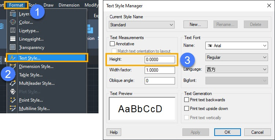The image size is (275, 140).
Task: Check Print text upside down
Action: click(x=186, y=109)
